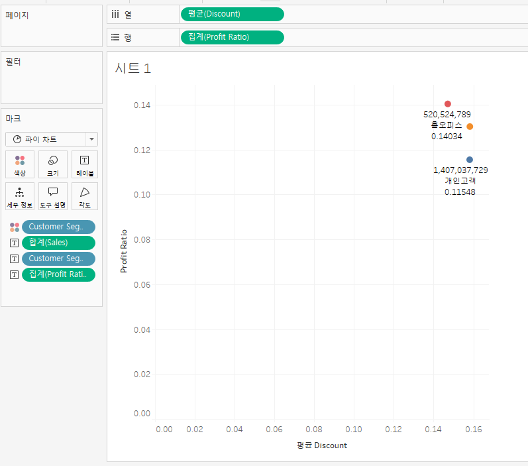Click the 평균 Discount axis title
Screen dimensions: 528x466
[x=322, y=445]
